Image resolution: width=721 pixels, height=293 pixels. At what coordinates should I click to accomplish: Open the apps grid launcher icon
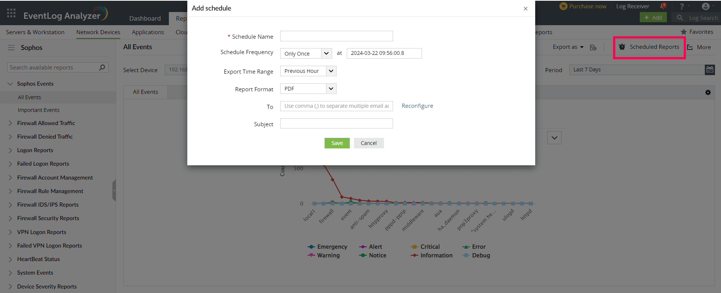(11, 13)
